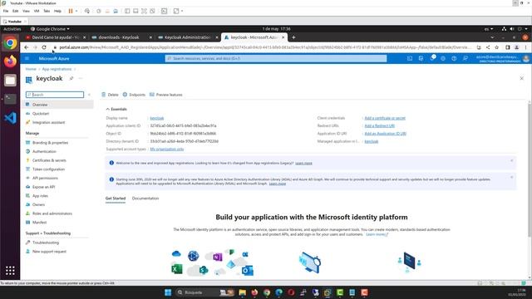Bookmark this page with the star icon

497,47
